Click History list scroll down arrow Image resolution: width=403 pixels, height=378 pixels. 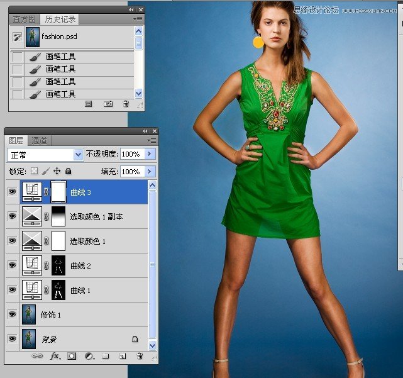(138, 93)
